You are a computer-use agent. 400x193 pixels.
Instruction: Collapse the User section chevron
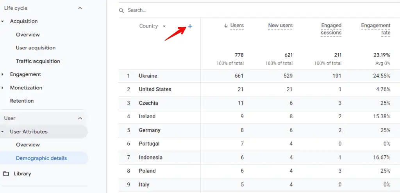point(80,118)
